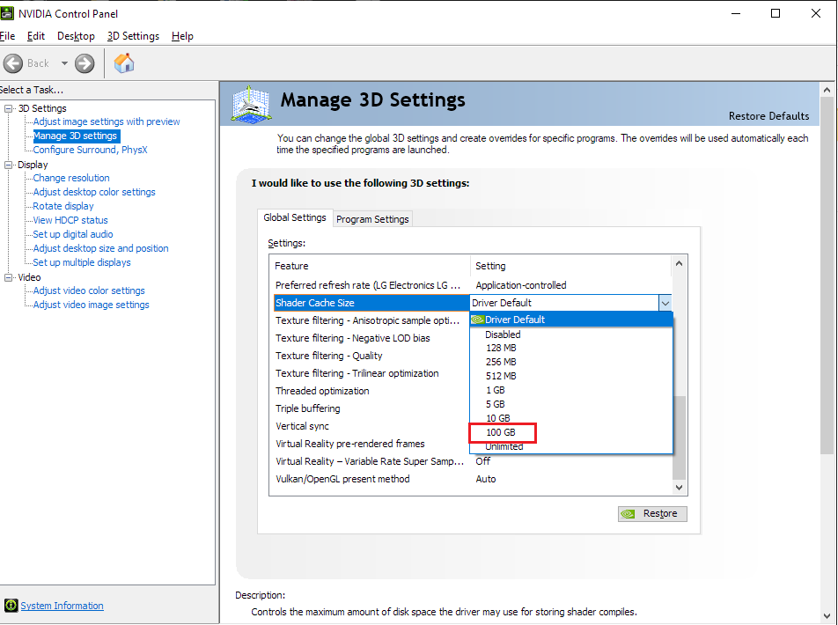The height and width of the screenshot is (625, 838).
Task: Open Adjust video color settings
Action: point(89,290)
